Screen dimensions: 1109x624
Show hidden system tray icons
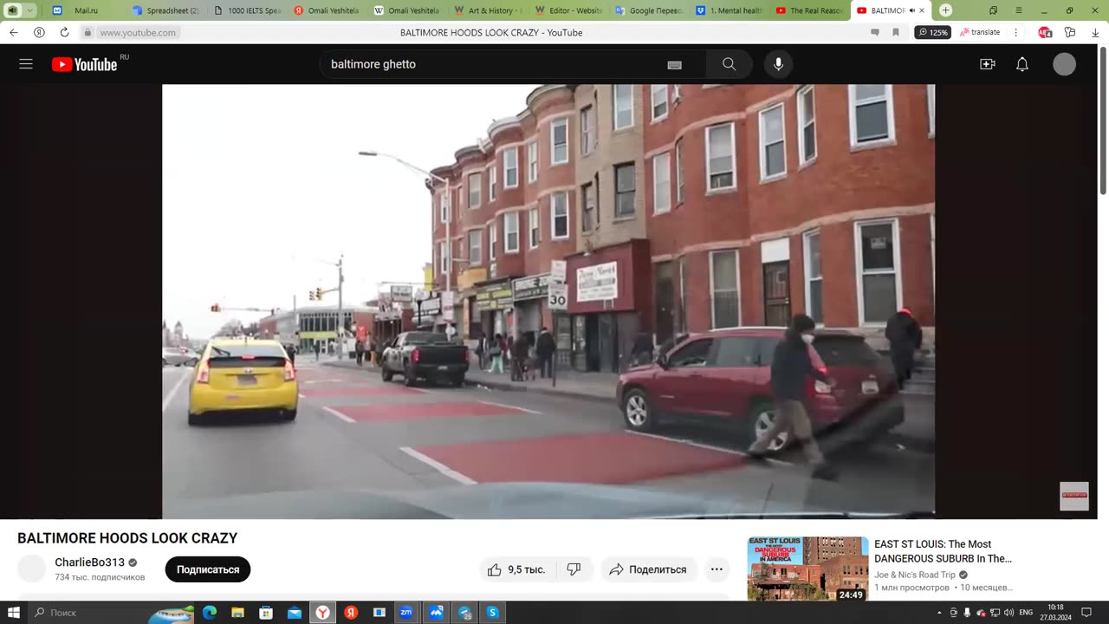pos(939,613)
